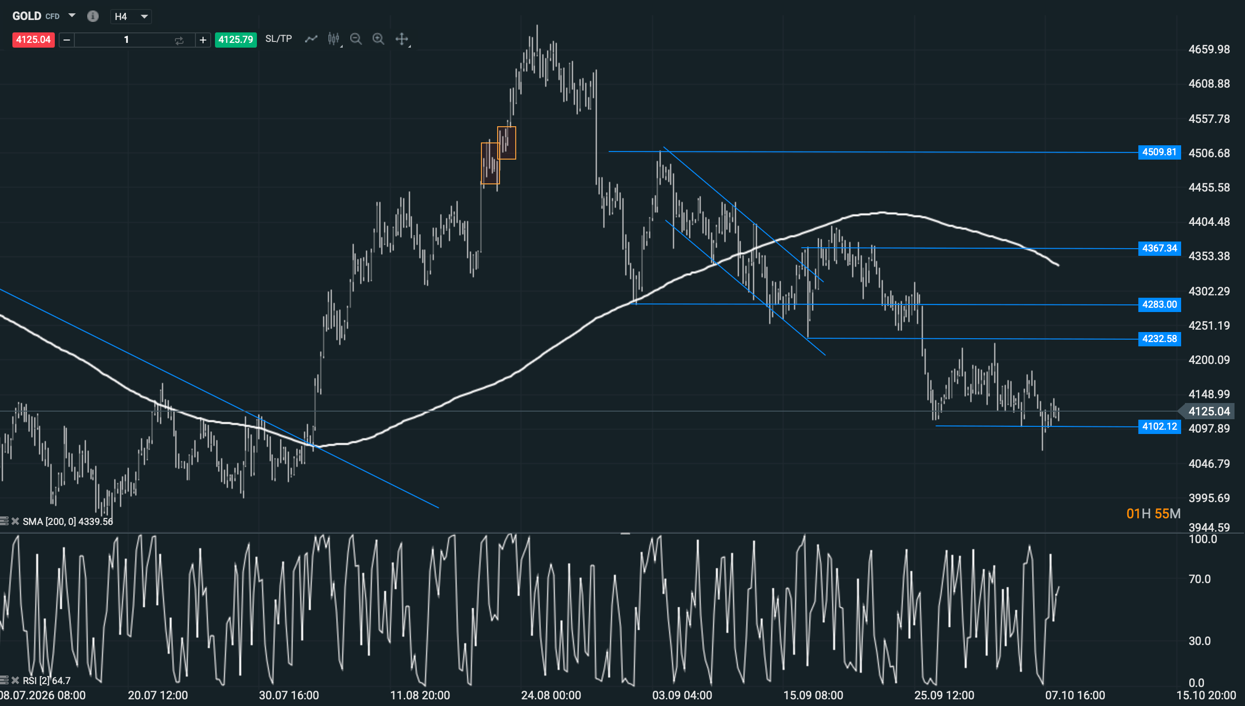The height and width of the screenshot is (706, 1245).
Task: Show instrument information via the info icon
Action: pos(92,16)
